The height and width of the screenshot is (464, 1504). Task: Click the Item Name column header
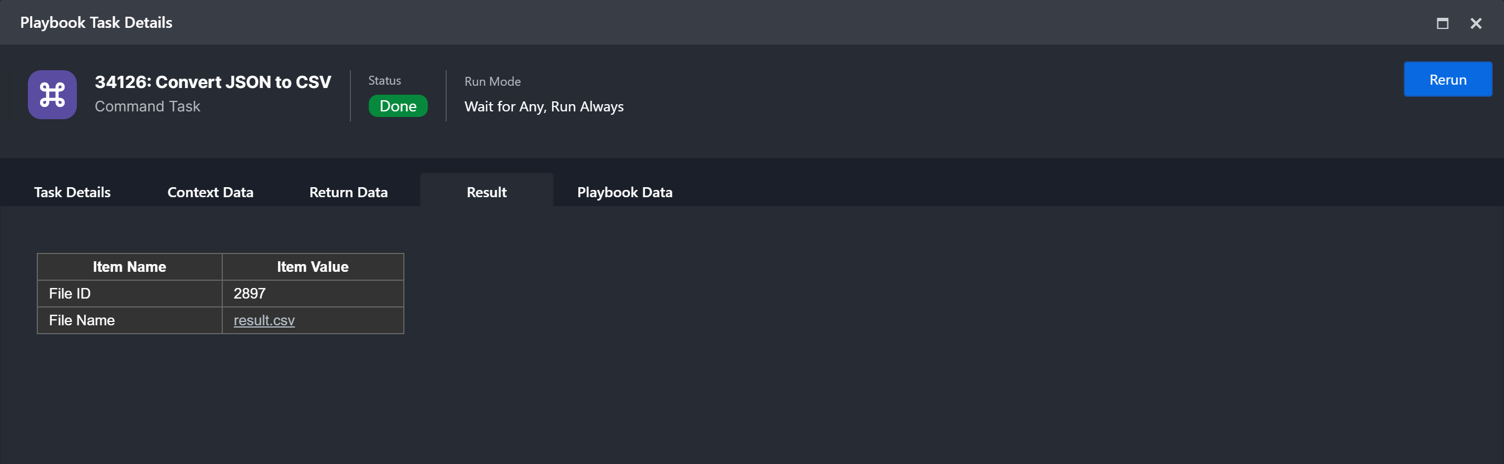click(129, 267)
